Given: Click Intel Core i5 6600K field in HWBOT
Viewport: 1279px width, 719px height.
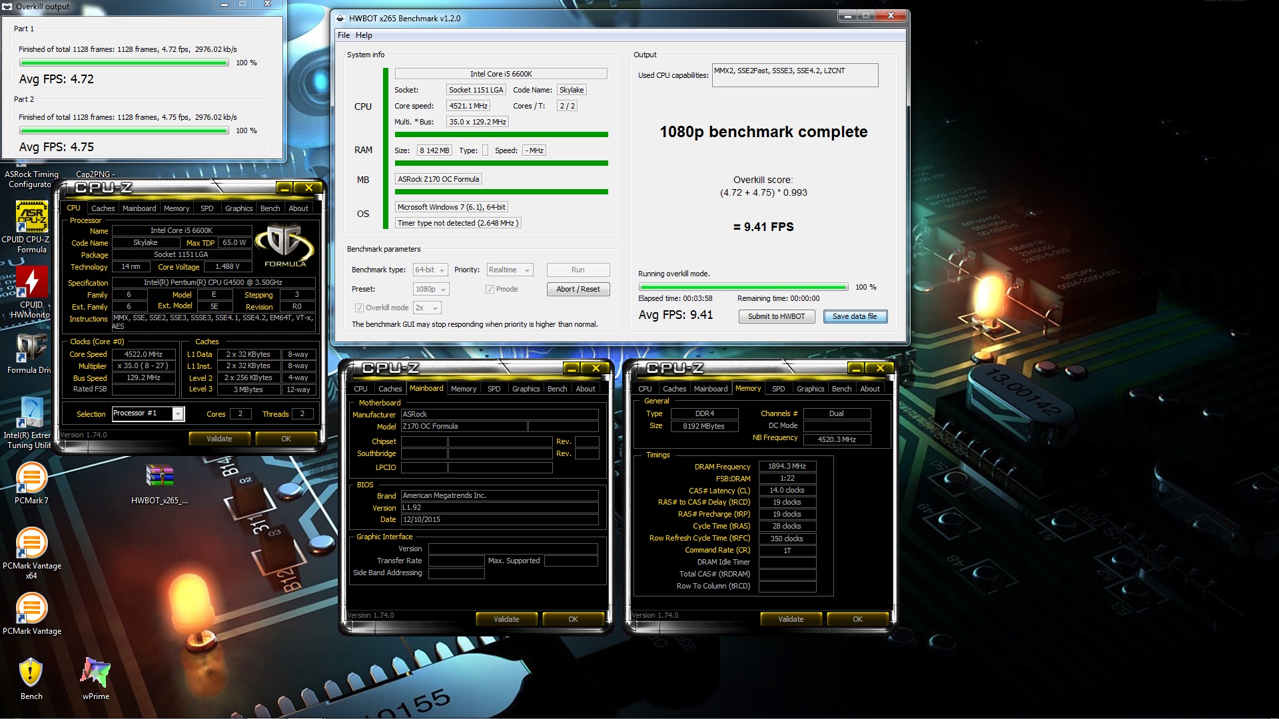Looking at the screenshot, I should (501, 75).
